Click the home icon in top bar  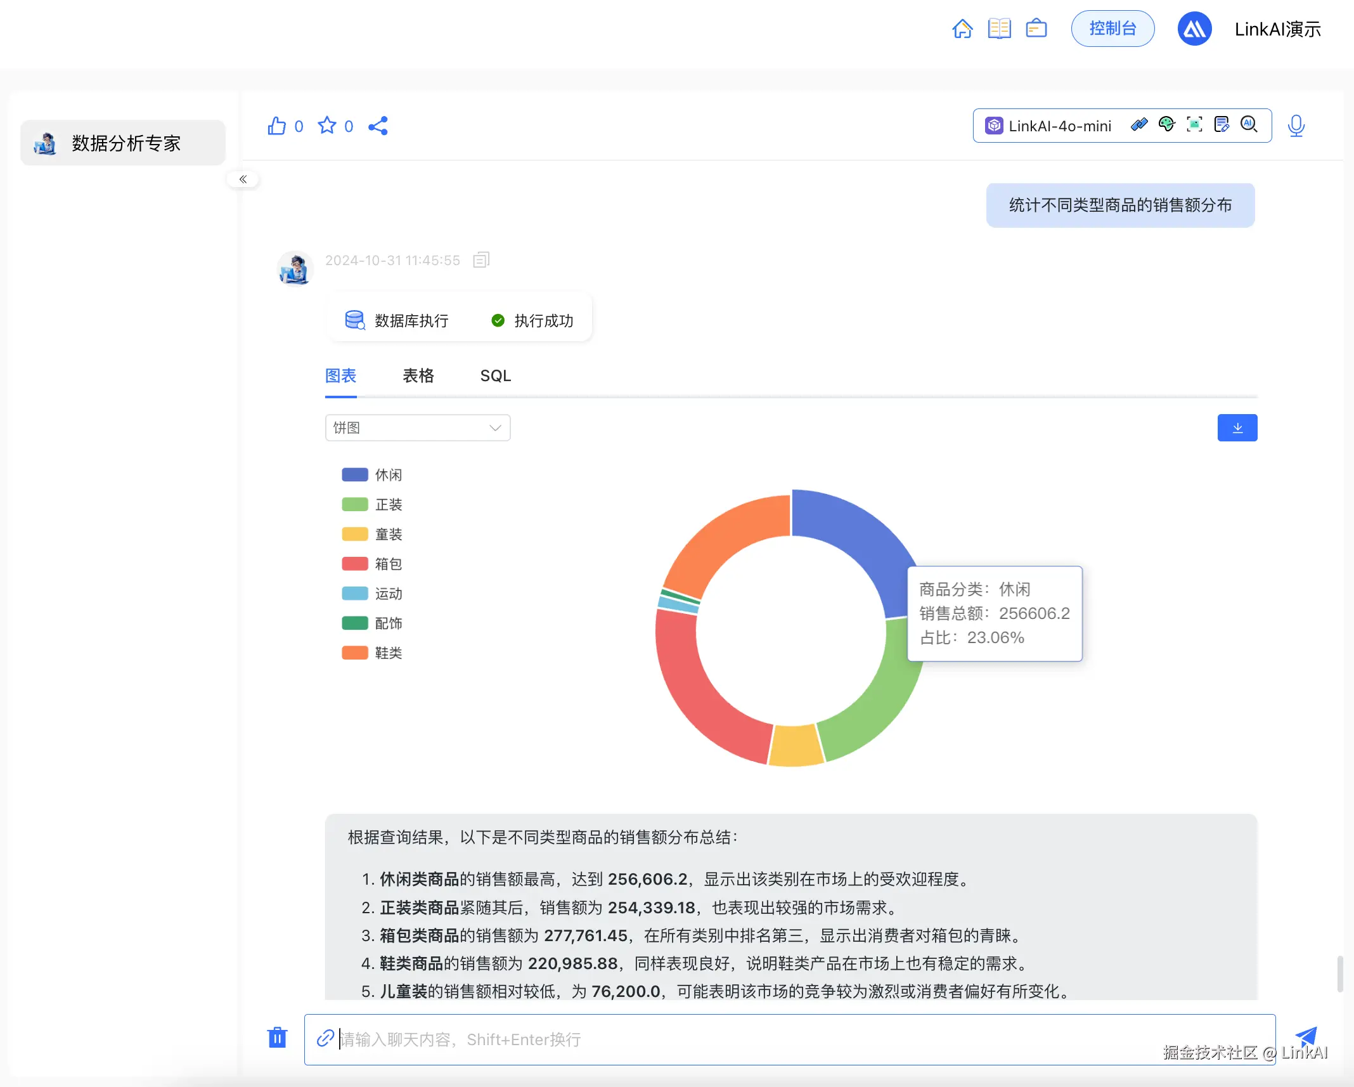coord(962,28)
